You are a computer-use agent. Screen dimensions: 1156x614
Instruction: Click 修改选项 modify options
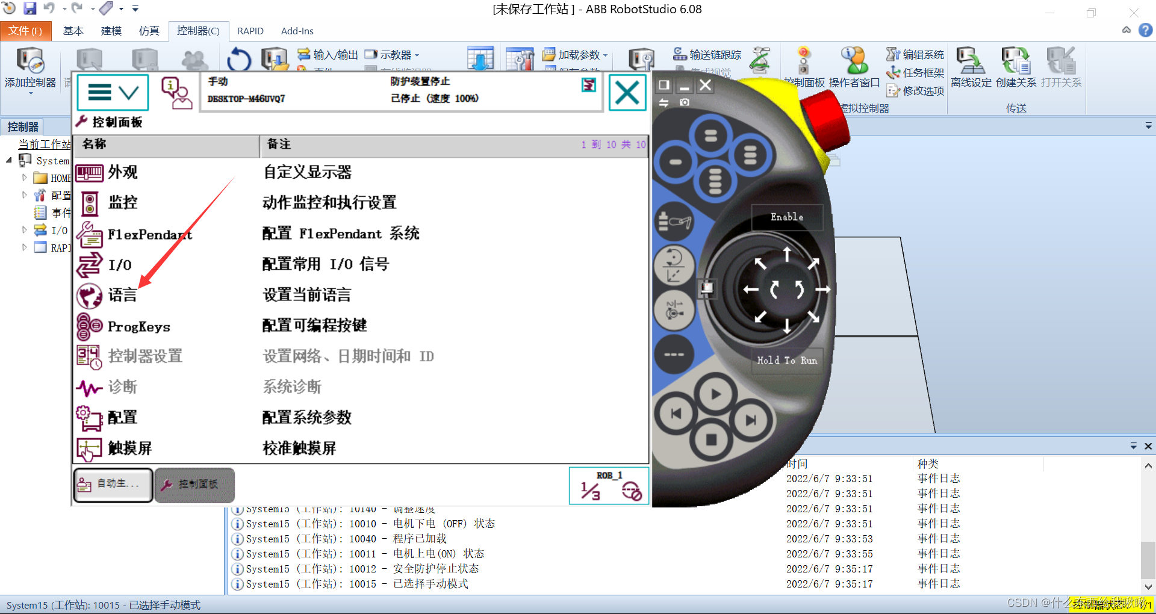coord(916,91)
